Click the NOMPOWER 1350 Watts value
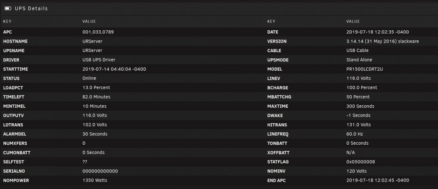 coord(95,180)
